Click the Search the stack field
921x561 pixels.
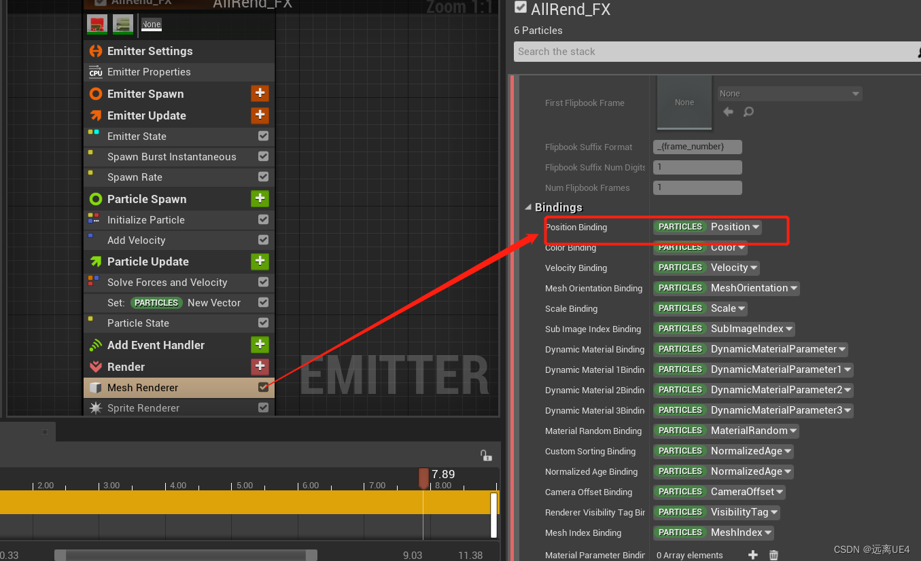pyautogui.click(x=714, y=52)
